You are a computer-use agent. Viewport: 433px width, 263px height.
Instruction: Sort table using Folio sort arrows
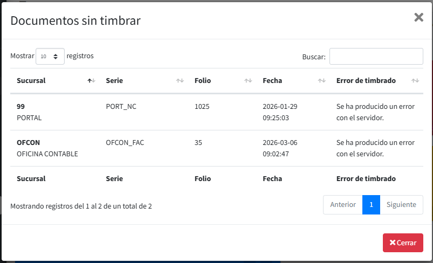(x=248, y=81)
